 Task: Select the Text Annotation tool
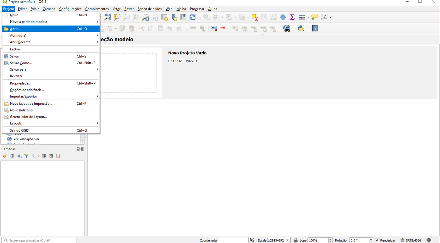tap(324, 17)
